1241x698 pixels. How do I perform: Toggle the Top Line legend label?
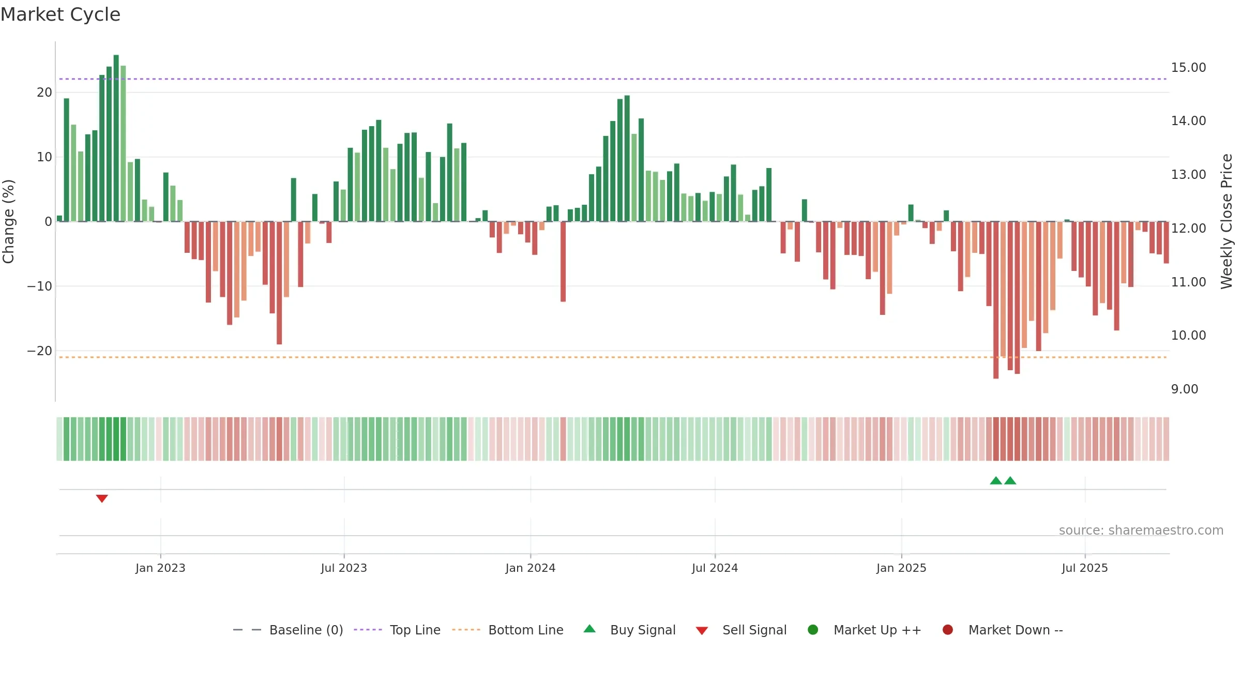pos(415,630)
